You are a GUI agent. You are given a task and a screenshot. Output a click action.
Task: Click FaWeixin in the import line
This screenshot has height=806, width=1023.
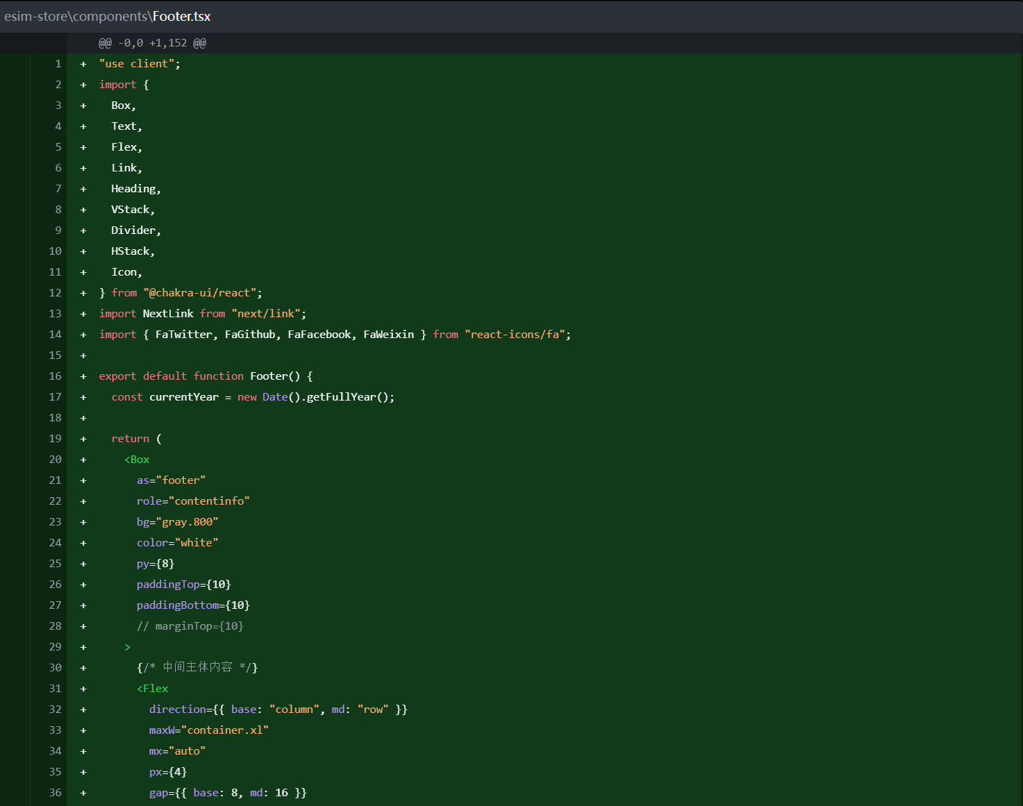click(389, 335)
